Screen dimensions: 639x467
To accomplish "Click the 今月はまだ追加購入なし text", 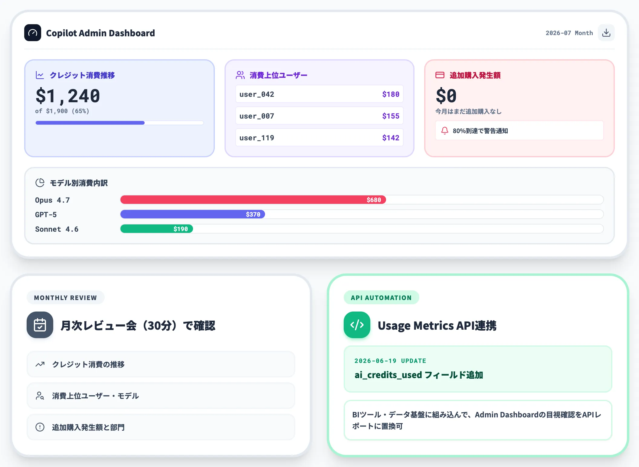I will (468, 111).
